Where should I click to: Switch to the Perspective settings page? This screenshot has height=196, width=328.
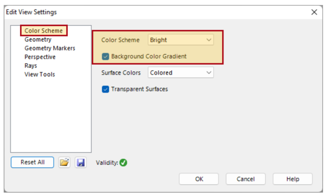pos(40,57)
